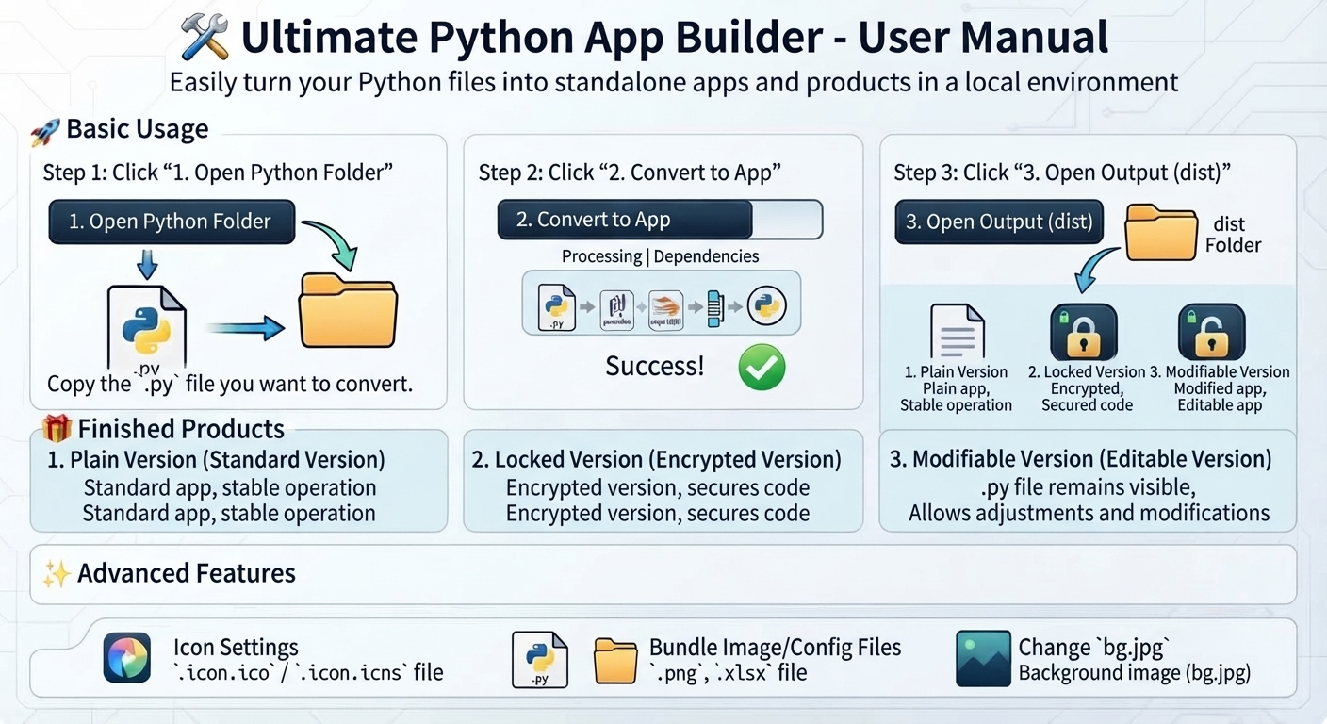Click the gift box icon beside Finished Products
Image resolution: width=1327 pixels, height=724 pixels.
[57, 429]
